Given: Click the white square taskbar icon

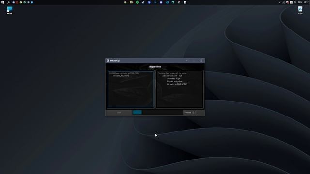Looking at the screenshot, I should pyautogui.click(x=185, y=2).
